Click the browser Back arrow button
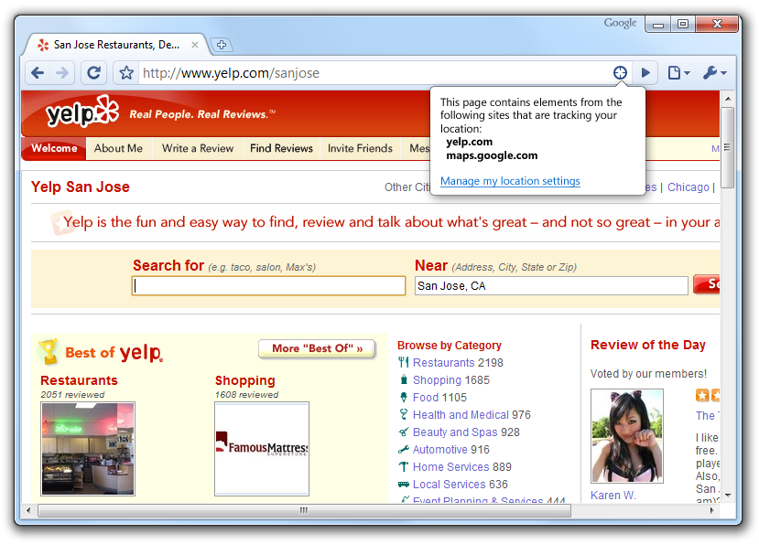This screenshot has height=544, width=759. point(37,73)
